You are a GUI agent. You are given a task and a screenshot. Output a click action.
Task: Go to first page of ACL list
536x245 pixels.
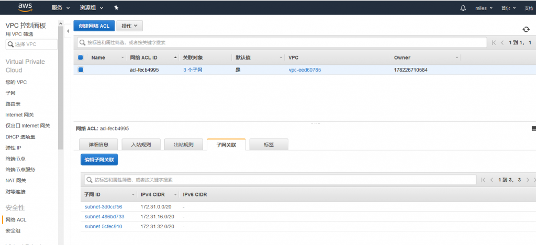(494, 42)
